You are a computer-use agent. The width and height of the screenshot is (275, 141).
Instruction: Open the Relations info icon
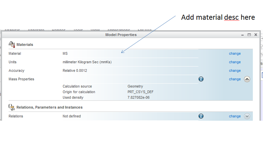(201, 116)
